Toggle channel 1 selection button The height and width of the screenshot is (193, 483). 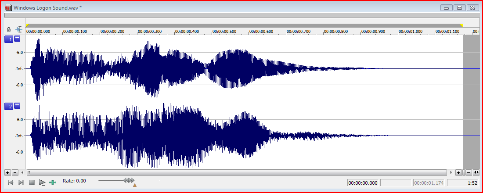(x=9, y=39)
